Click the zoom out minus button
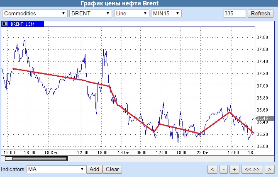This screenshot has width=278, height=177. coord(224,170)
